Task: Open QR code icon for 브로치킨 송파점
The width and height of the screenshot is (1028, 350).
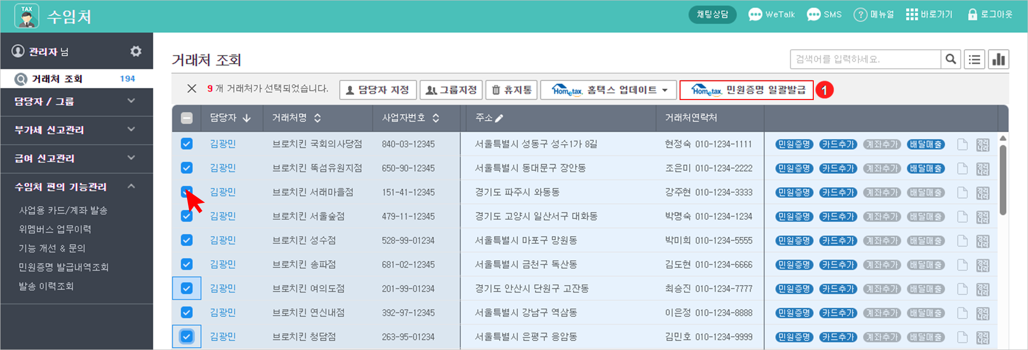Action: tap(983, 265)
